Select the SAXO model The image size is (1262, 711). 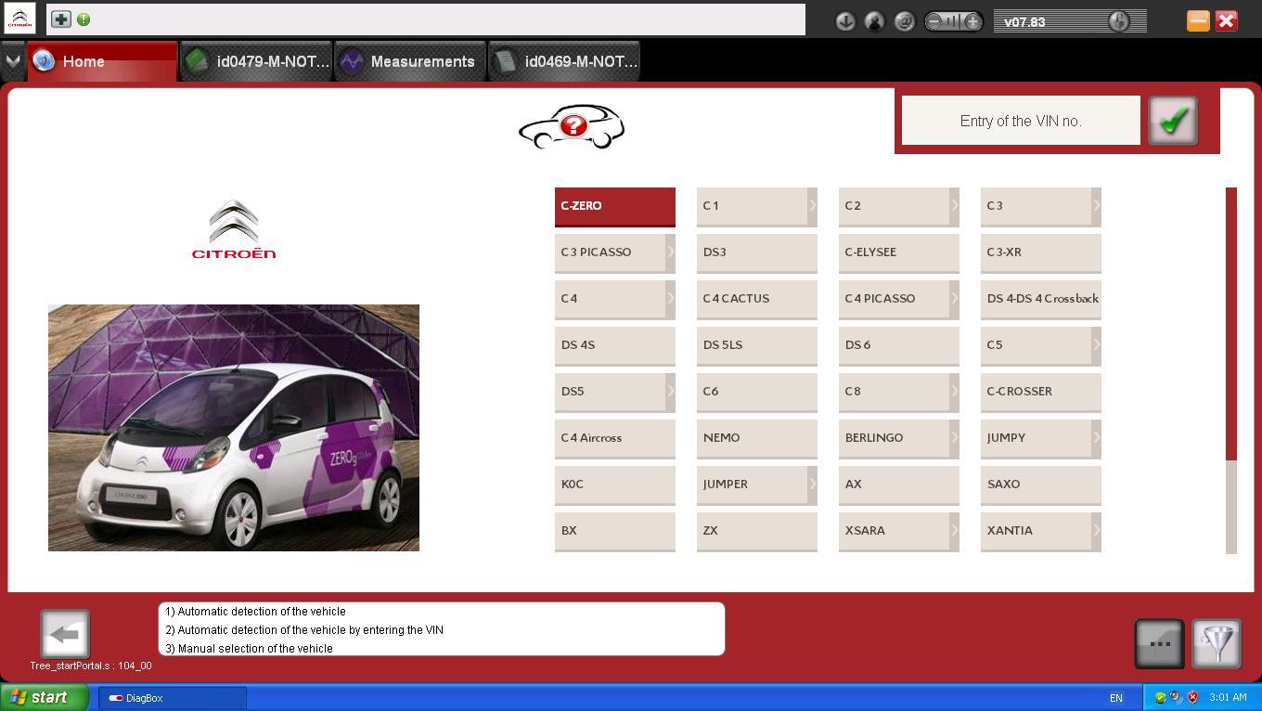pos(1041,485)
